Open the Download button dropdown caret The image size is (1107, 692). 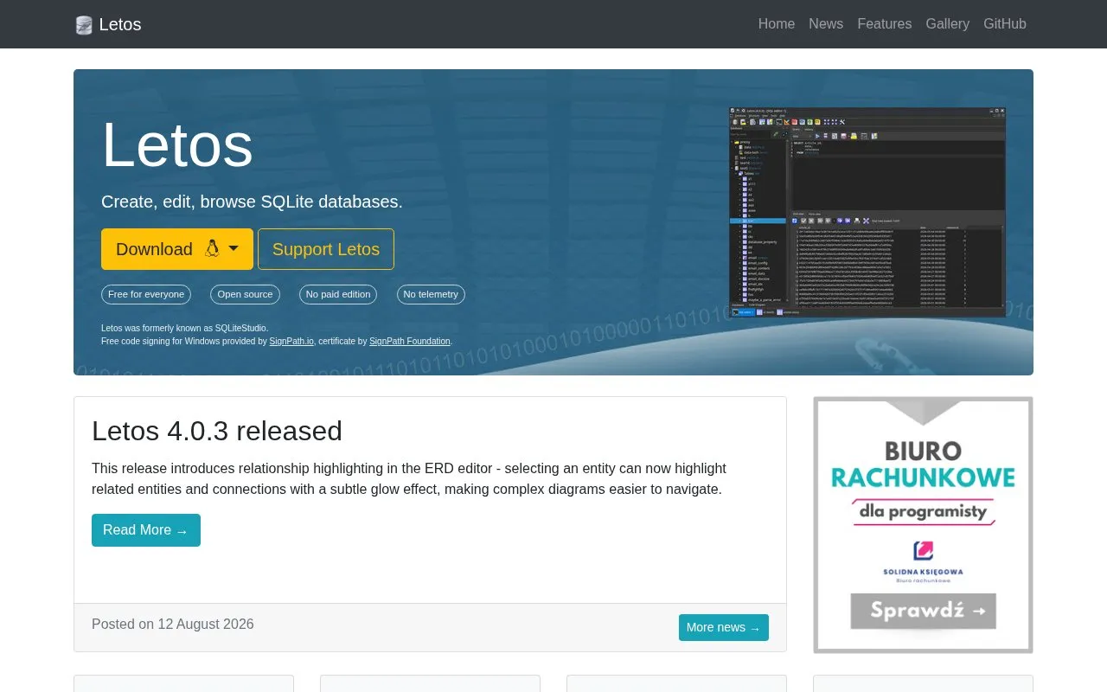point(234,249)
